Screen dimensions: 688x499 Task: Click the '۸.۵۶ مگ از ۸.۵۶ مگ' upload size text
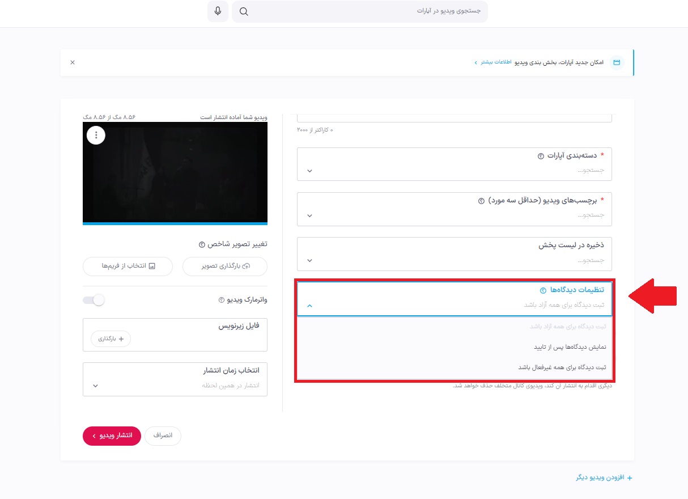pos(109,117)
